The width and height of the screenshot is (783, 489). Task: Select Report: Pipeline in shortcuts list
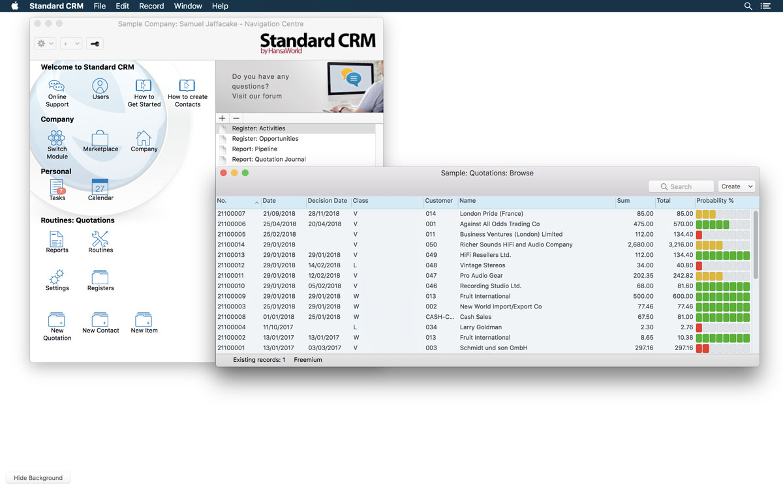(x=254, y=149)
